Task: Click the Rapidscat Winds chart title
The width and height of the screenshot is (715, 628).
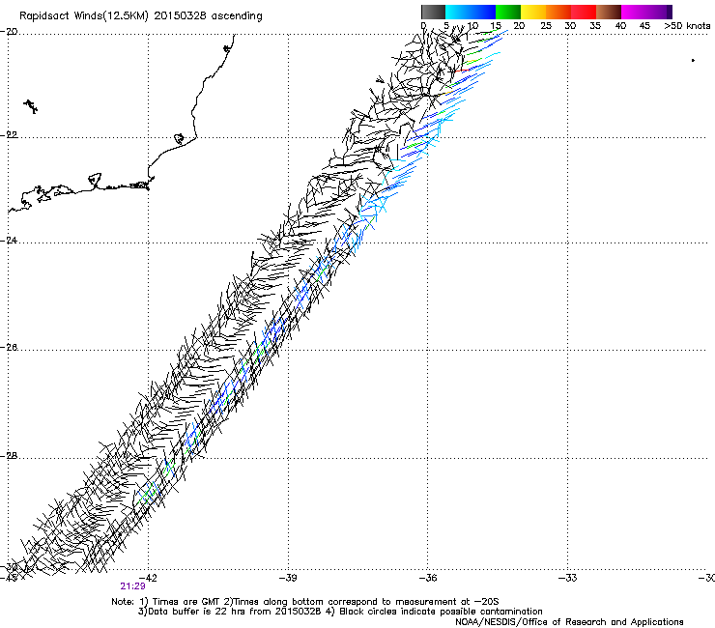Action: 141,16
